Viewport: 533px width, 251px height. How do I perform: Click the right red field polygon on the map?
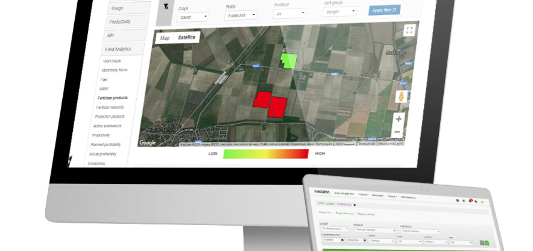(x=277, y=107)
